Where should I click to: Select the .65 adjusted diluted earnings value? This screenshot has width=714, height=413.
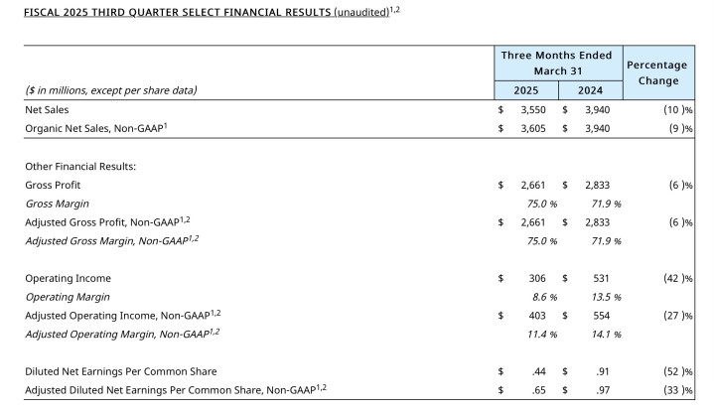coord(538,390)
